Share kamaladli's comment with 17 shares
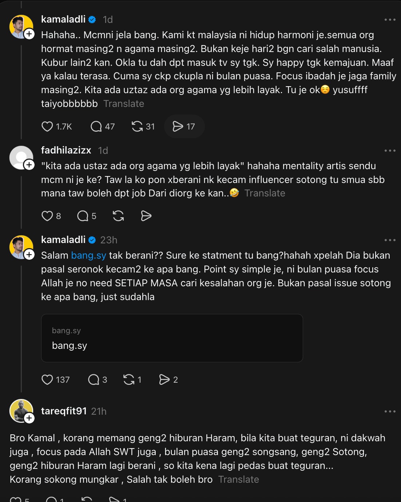Screen dimensions: 401x502 (x=178, y=127)
